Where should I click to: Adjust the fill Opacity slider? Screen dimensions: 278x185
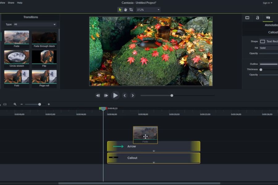[x=268, y=53]
